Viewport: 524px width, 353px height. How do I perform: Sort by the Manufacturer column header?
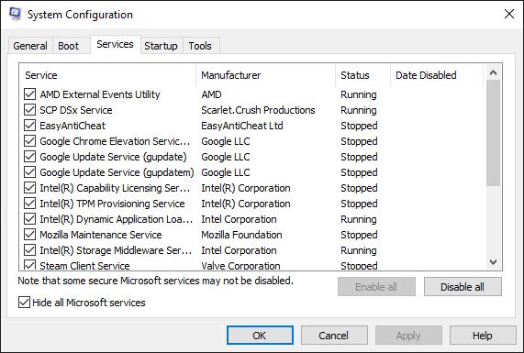(266, 75)
